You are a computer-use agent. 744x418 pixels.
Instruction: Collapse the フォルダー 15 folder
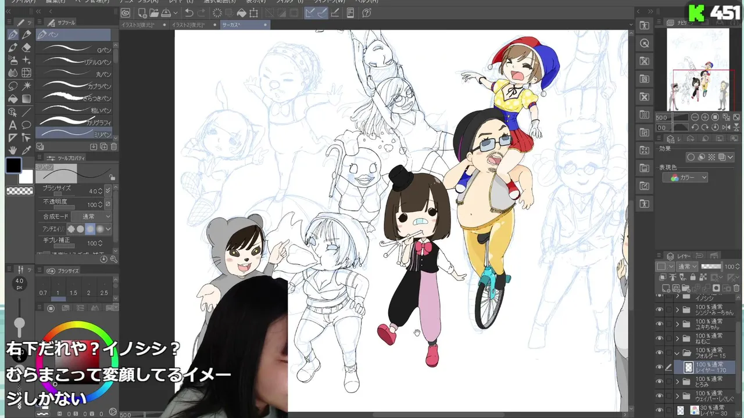pos(677,352)
